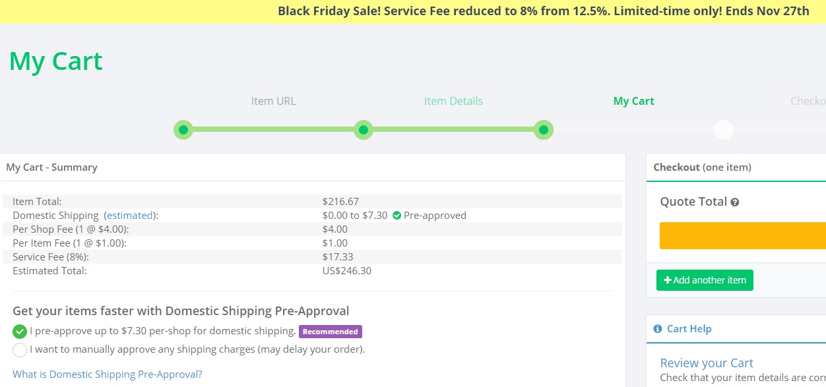The height and width of the screenshot is (387, 826).
Task: Click the Review your Cart help heading
Action: point(707,363)
